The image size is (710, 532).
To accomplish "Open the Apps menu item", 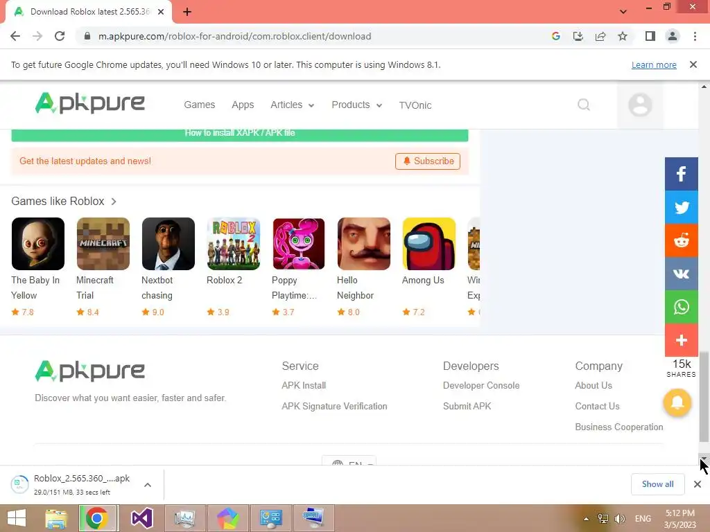I will pos(243,105).
